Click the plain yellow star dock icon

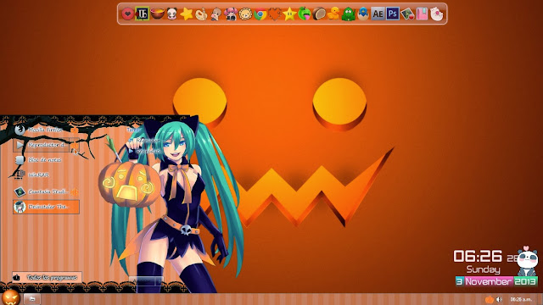click(187, 14)
